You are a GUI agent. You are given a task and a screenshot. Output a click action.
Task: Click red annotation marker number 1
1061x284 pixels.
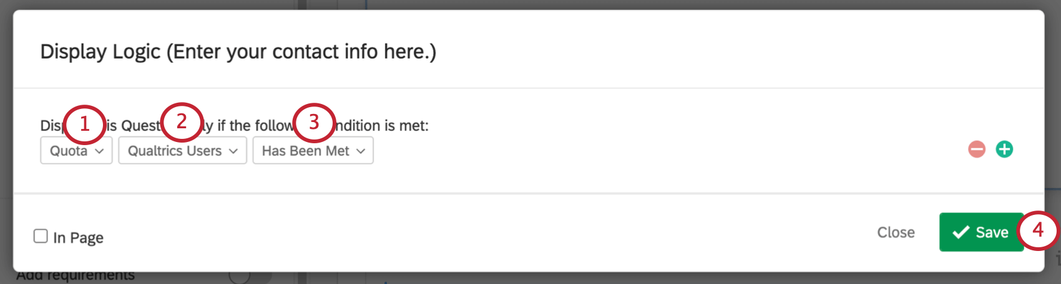pyautogui.click(x=85, y=124)
